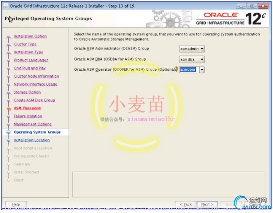Maximize the installer window
This screenshot has height=213, width=273.
pyautogui.click(x=252, y=6)
